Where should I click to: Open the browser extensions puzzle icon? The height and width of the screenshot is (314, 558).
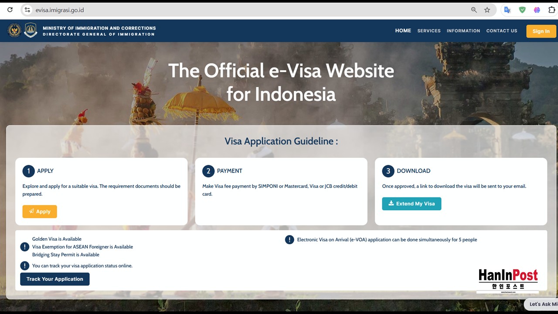click(x=551, y=10)
